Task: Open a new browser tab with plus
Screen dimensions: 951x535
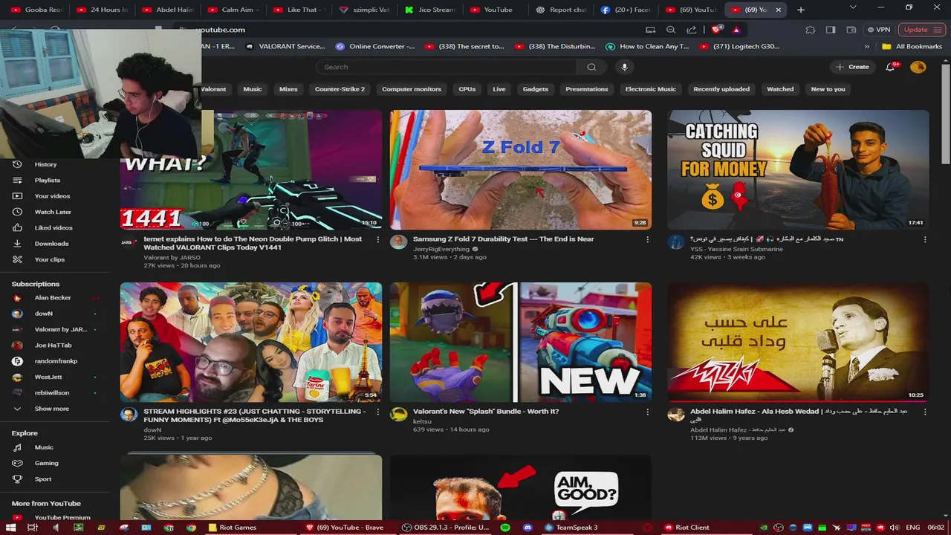Action: tap(800, 10)
